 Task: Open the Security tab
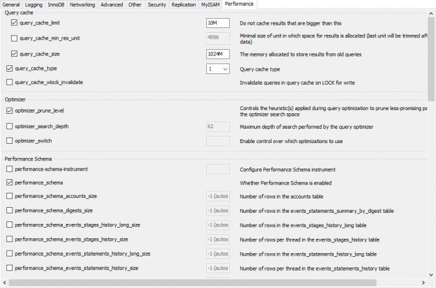click(157, 4)
